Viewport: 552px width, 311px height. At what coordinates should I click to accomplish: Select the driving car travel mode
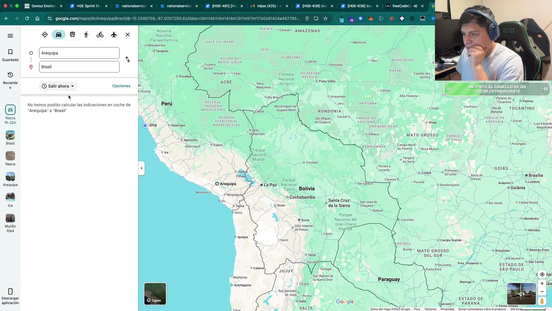coord(59,35)
